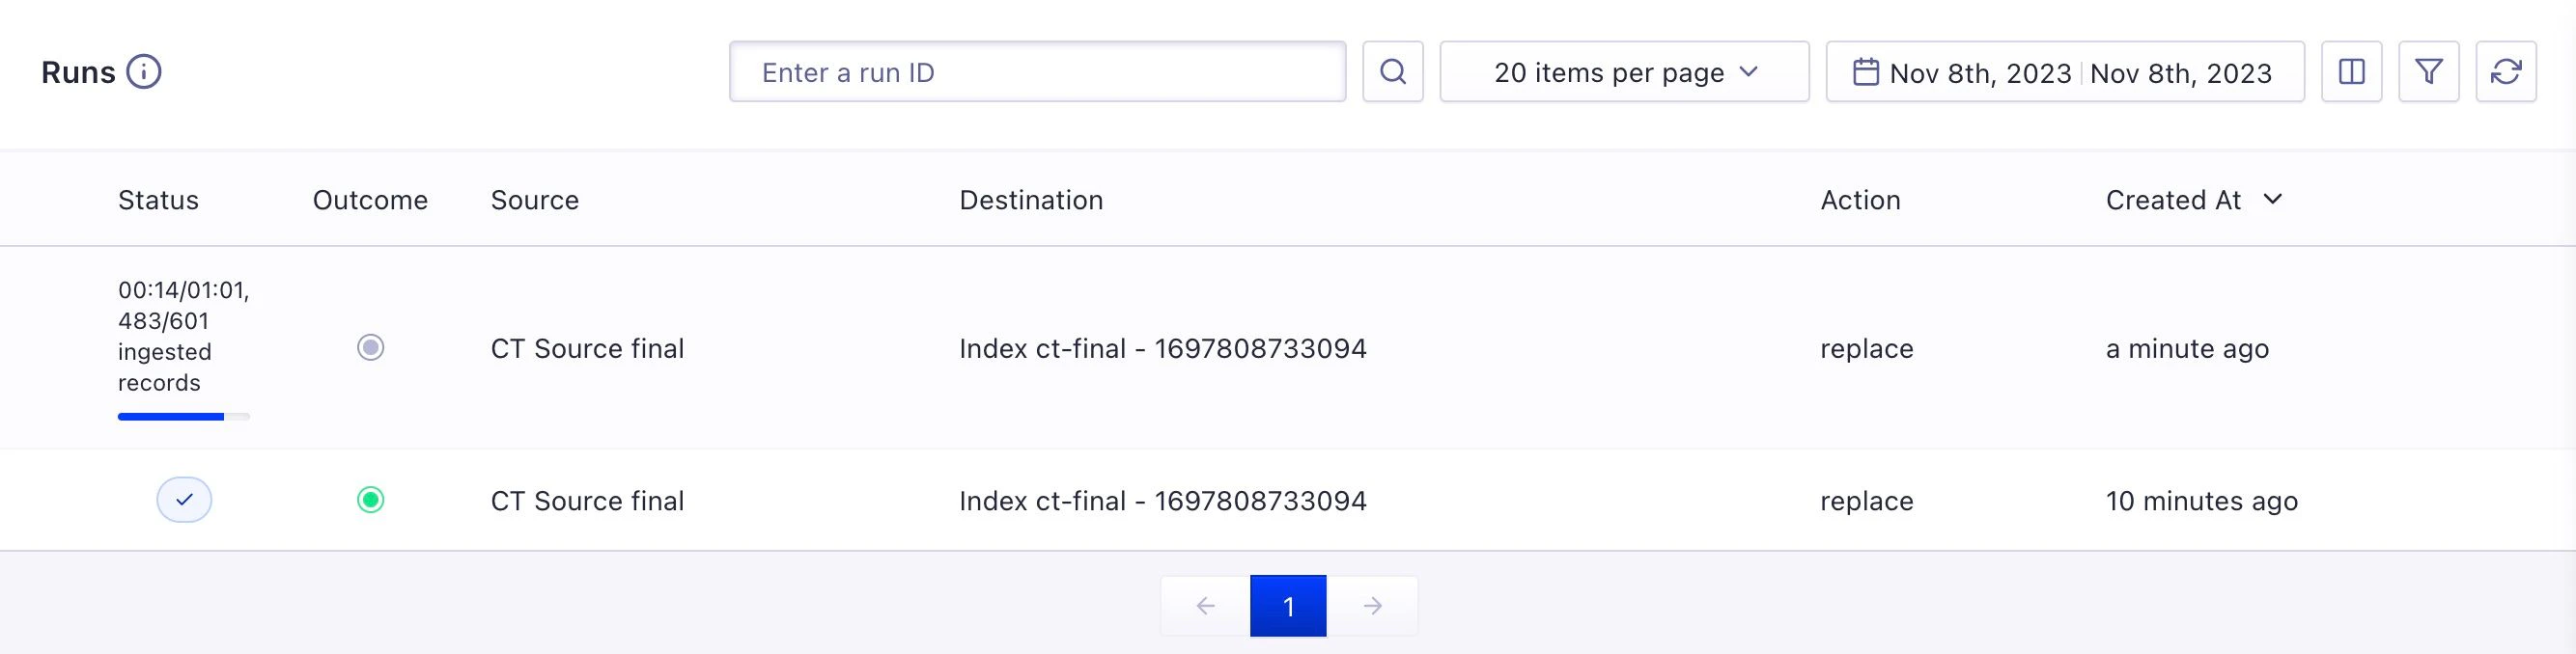Click the column layout icon next to filters
This screenshot has width=2576, height=654.
pos(2352,70)
